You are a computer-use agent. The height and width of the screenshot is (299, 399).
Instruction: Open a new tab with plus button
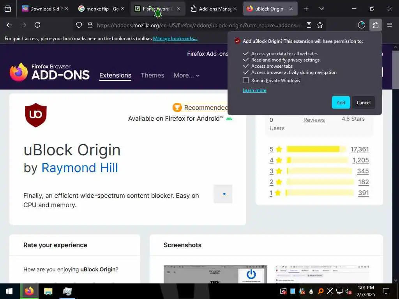[x=306, y=9]
